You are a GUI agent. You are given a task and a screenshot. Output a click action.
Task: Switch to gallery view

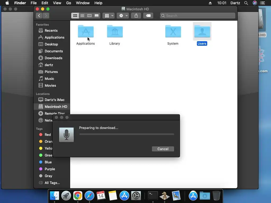[97, 16]
